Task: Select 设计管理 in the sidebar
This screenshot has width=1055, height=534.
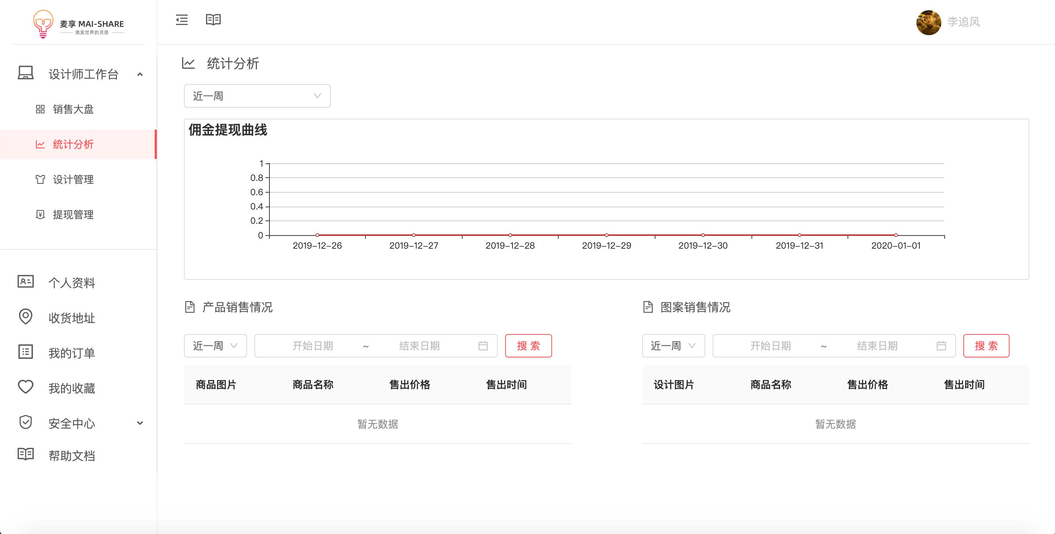Action: click(73, 179)
